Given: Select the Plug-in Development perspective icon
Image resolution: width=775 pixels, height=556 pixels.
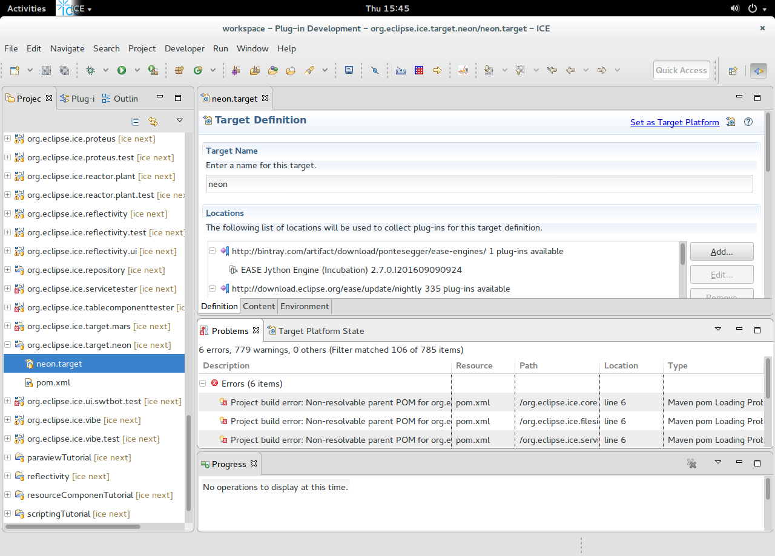Looking at the screenshot, I should coord(758,70).
